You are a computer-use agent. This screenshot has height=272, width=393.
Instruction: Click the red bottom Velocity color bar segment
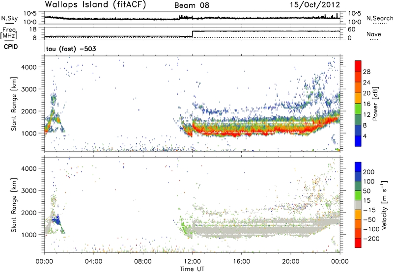tap(358, 243)
